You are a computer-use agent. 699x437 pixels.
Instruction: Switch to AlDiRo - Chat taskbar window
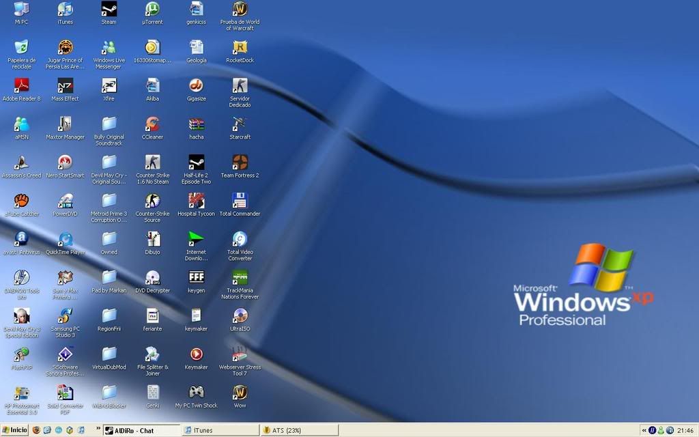(142, 430)
